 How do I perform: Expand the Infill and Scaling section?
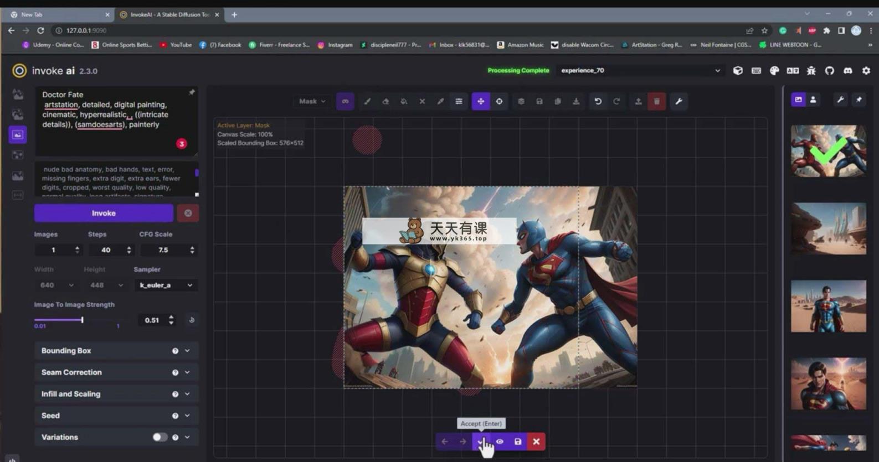point(116,394)
